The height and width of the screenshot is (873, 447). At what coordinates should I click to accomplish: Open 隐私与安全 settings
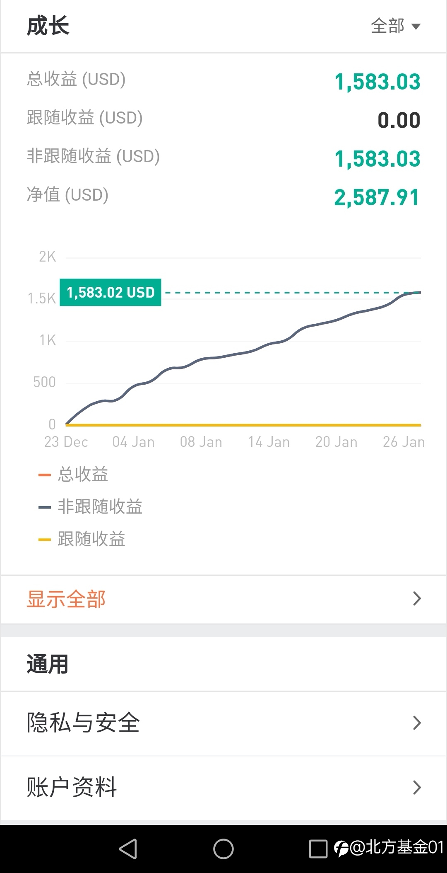[x=223, y=723]
